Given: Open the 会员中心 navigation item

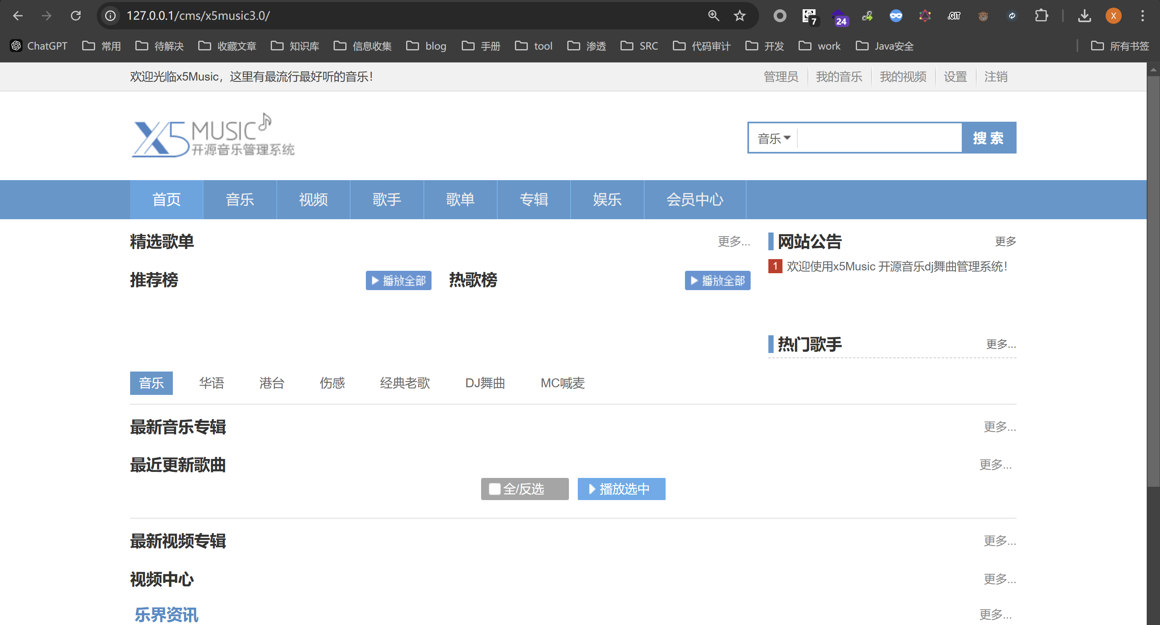Looking at the screenshot, I should (695, 199).
